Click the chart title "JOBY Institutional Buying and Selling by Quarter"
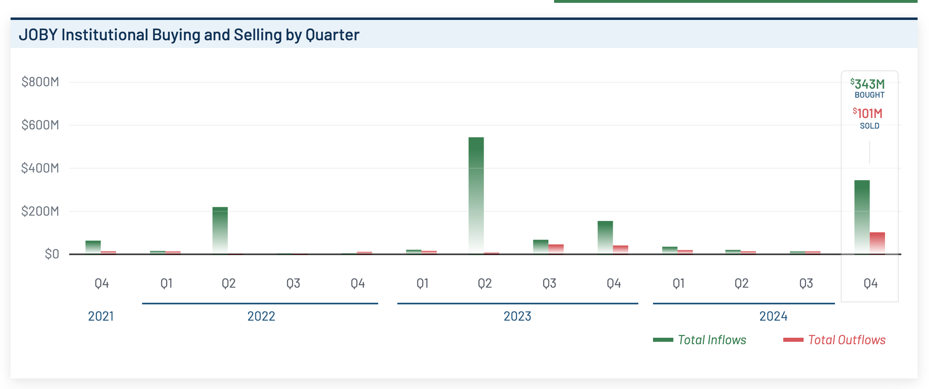The width and height of the screenshot is (929, 389). click(189, 35)
